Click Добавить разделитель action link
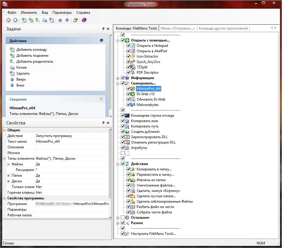 (x=35, y=61)
